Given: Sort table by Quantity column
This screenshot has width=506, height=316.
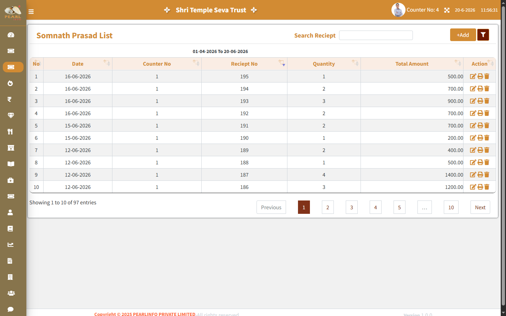Looking at the screenshot, I should (324, 64).
